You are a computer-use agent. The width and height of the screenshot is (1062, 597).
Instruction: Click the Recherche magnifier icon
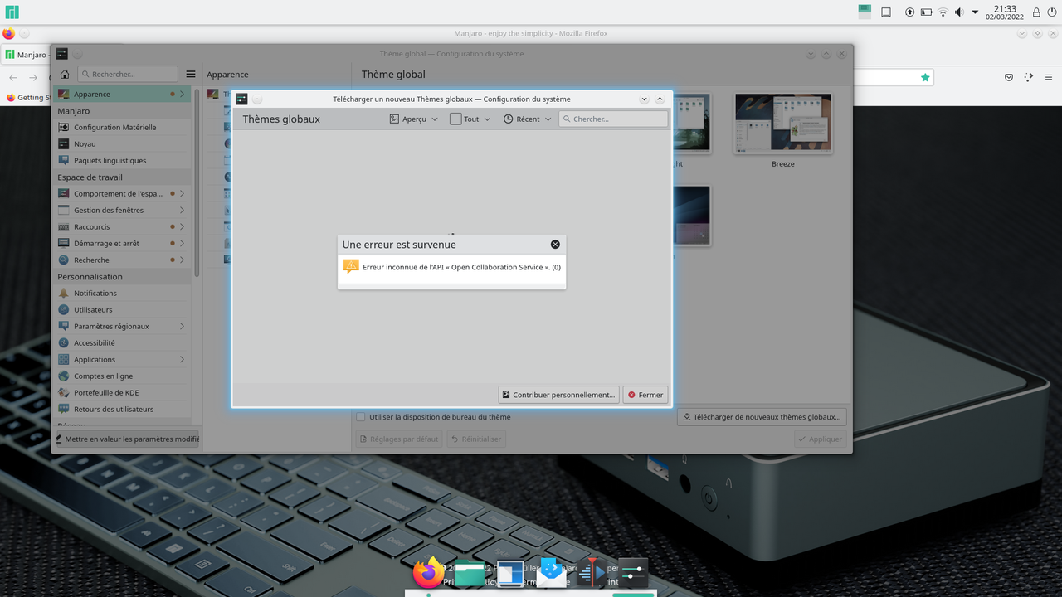pyautogui.click(x=64, y=260)
